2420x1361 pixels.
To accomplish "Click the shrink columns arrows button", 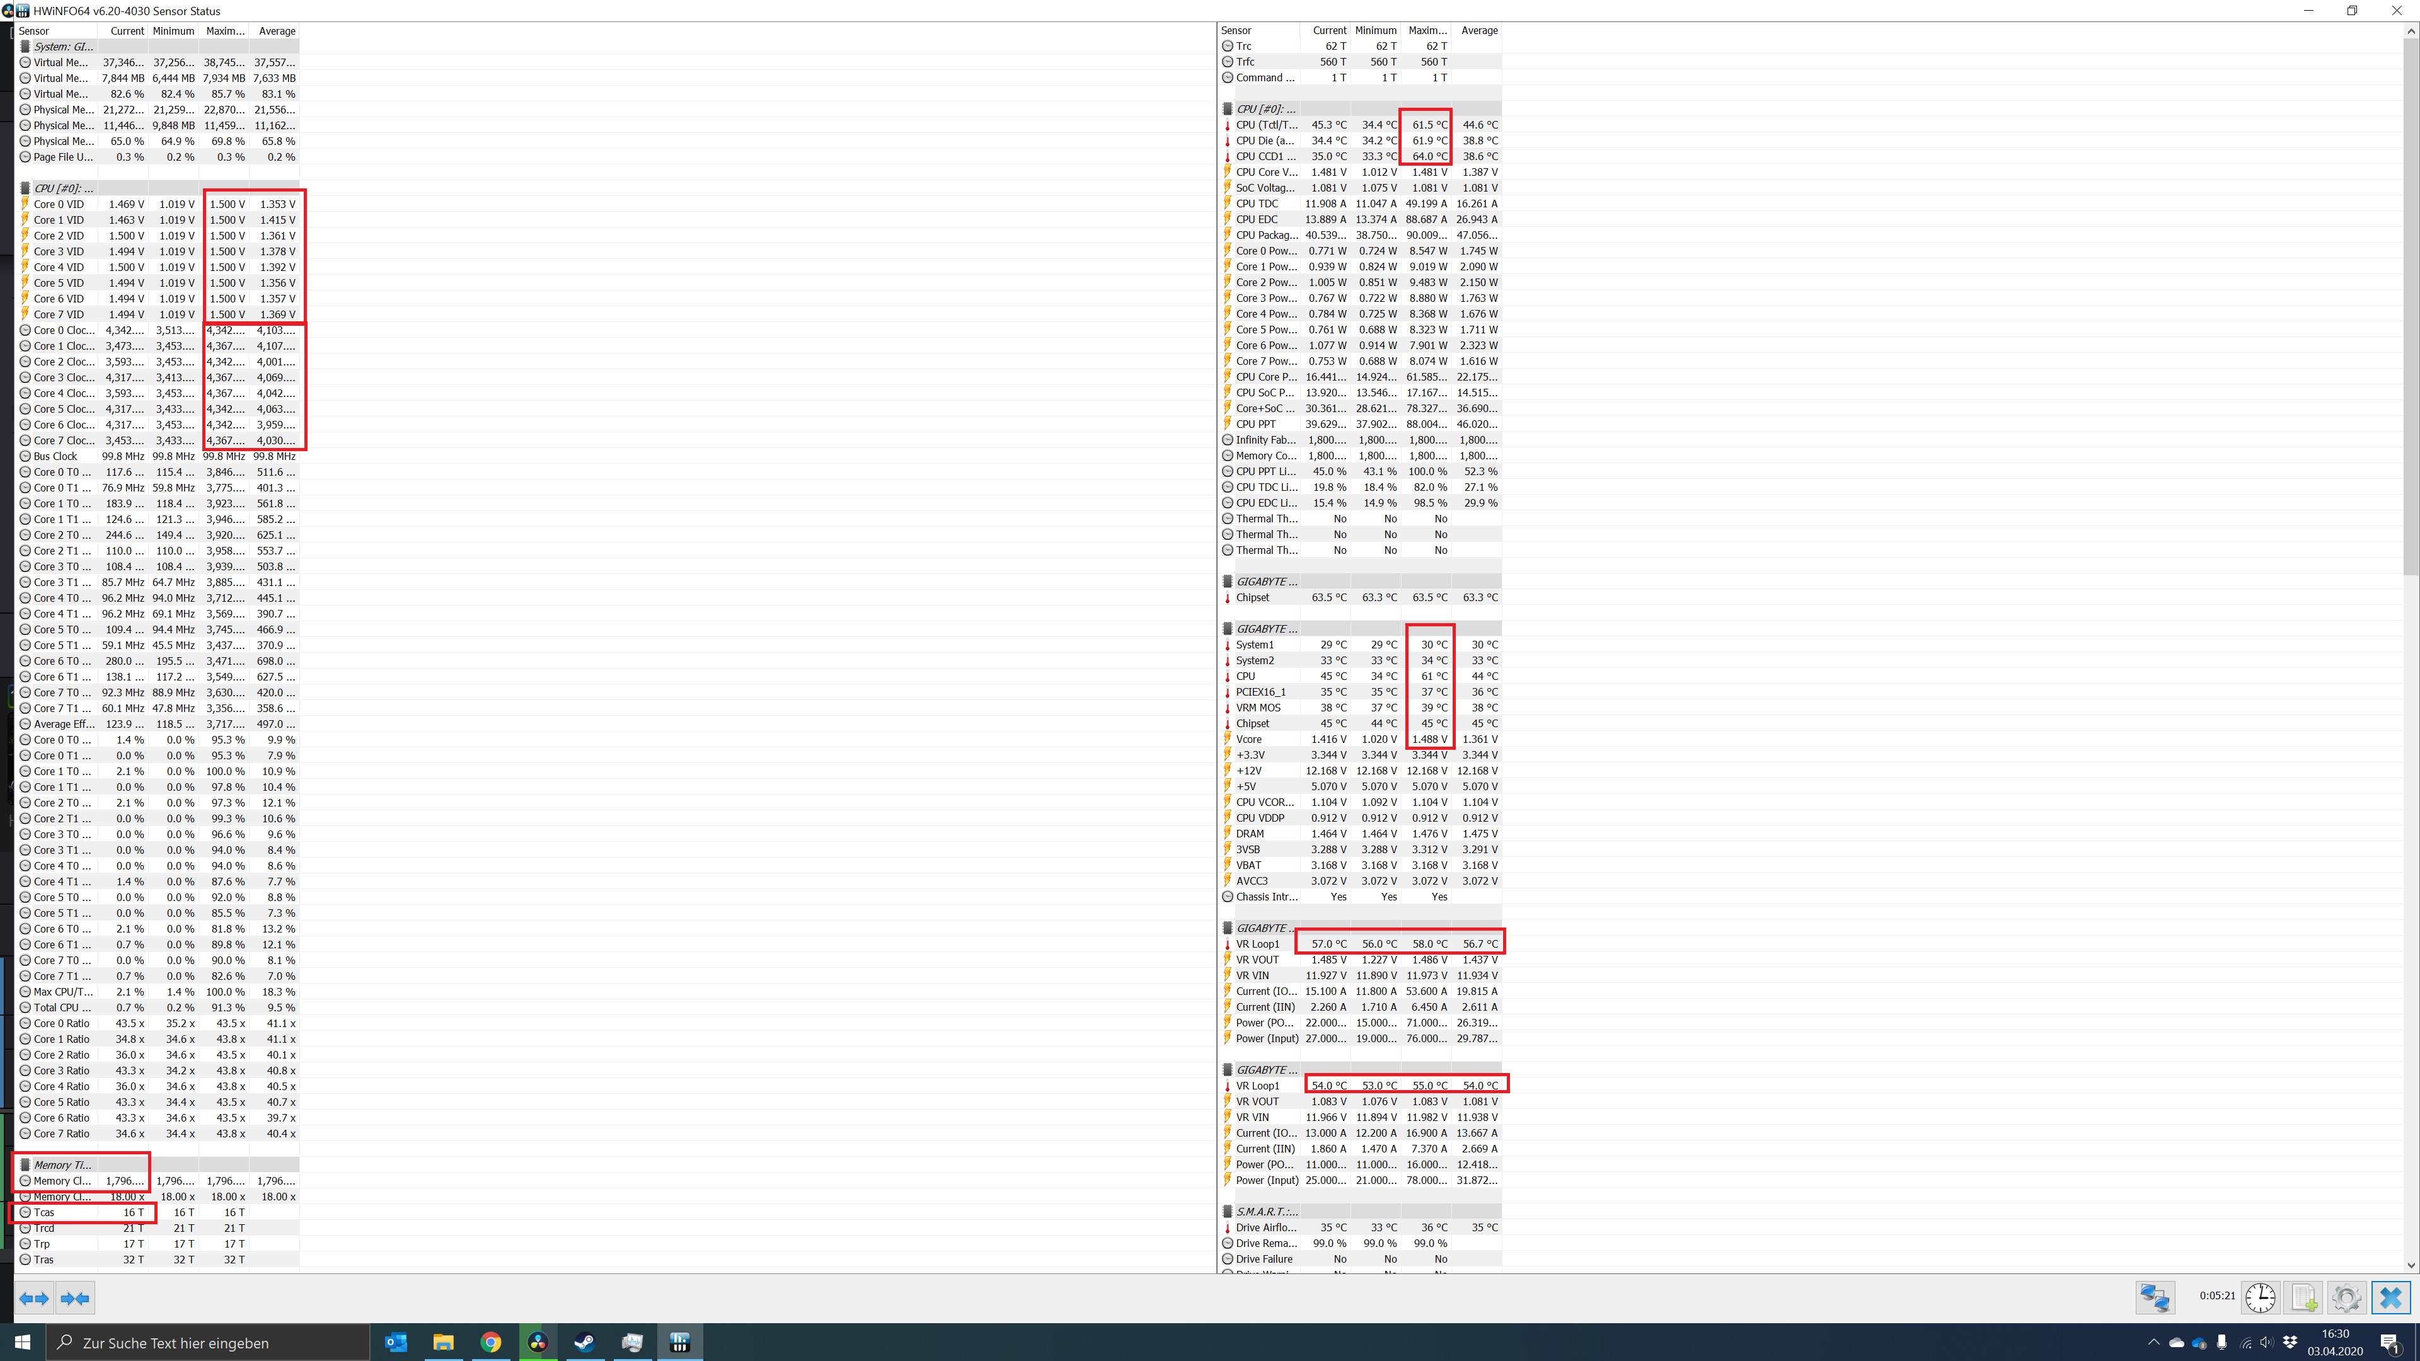I will (x=75, y=1298).
